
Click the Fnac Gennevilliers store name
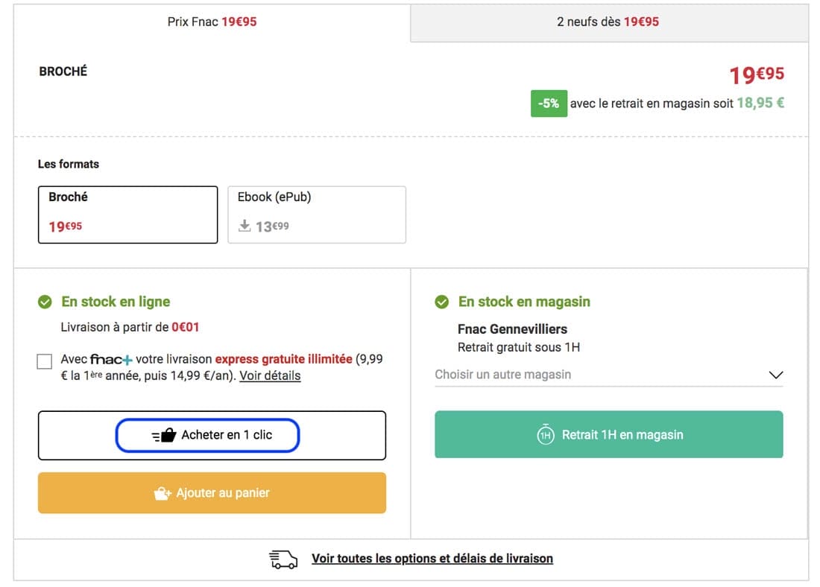tap(512, 329)
